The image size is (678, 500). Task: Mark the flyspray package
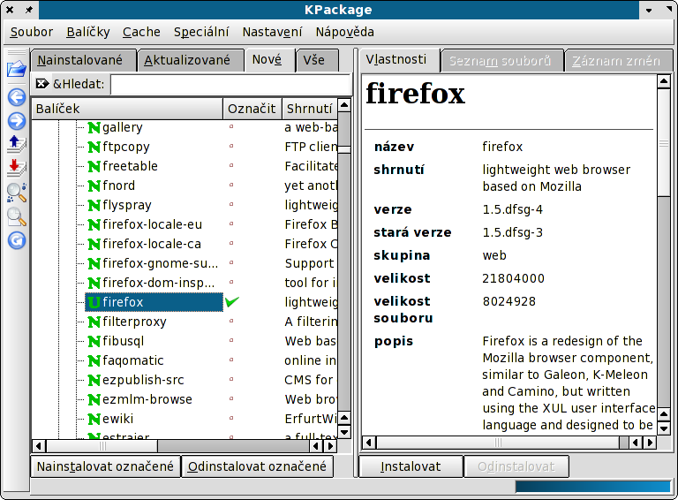pos(231,204)
